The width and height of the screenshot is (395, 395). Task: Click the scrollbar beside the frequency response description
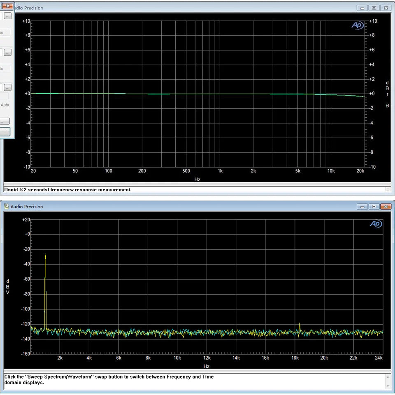coord(388,189)
